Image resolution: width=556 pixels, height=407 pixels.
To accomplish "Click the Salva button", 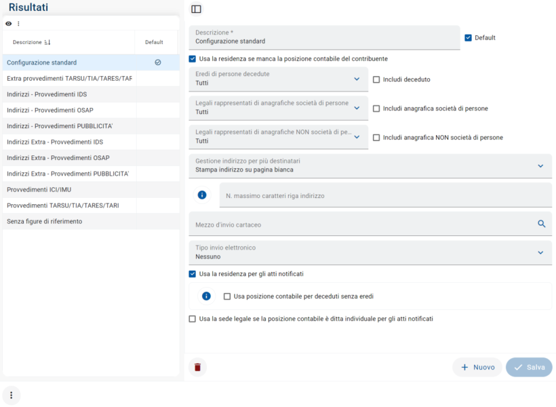I will [x=529, y=367].
